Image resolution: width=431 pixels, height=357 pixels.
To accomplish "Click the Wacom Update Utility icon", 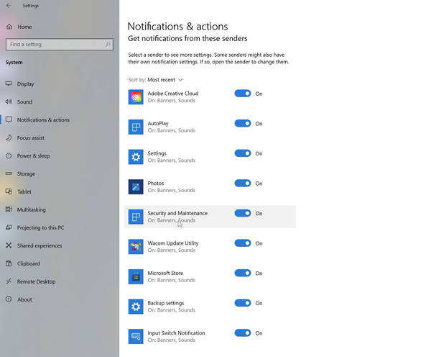I will tap(136, 247).
